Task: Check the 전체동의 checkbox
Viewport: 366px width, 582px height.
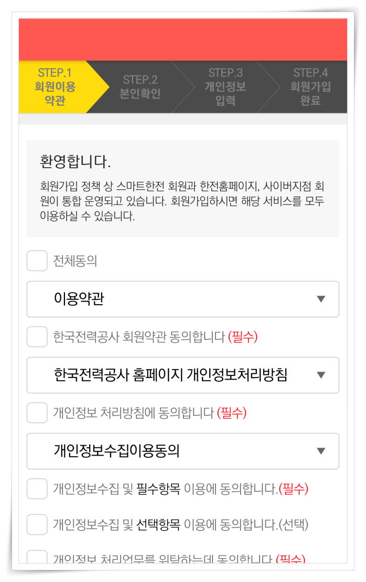Action: 37,261
